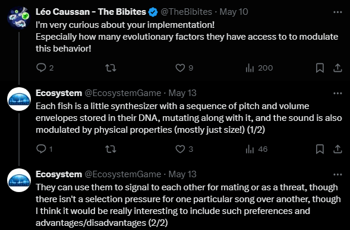350x230 pixels.
Task: Retweet Léo Caussan's curious implementation tweet
Action: 111,68
